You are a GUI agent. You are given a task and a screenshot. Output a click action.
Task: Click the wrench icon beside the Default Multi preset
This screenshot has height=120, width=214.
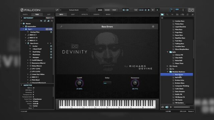click(x=57, y=10)
